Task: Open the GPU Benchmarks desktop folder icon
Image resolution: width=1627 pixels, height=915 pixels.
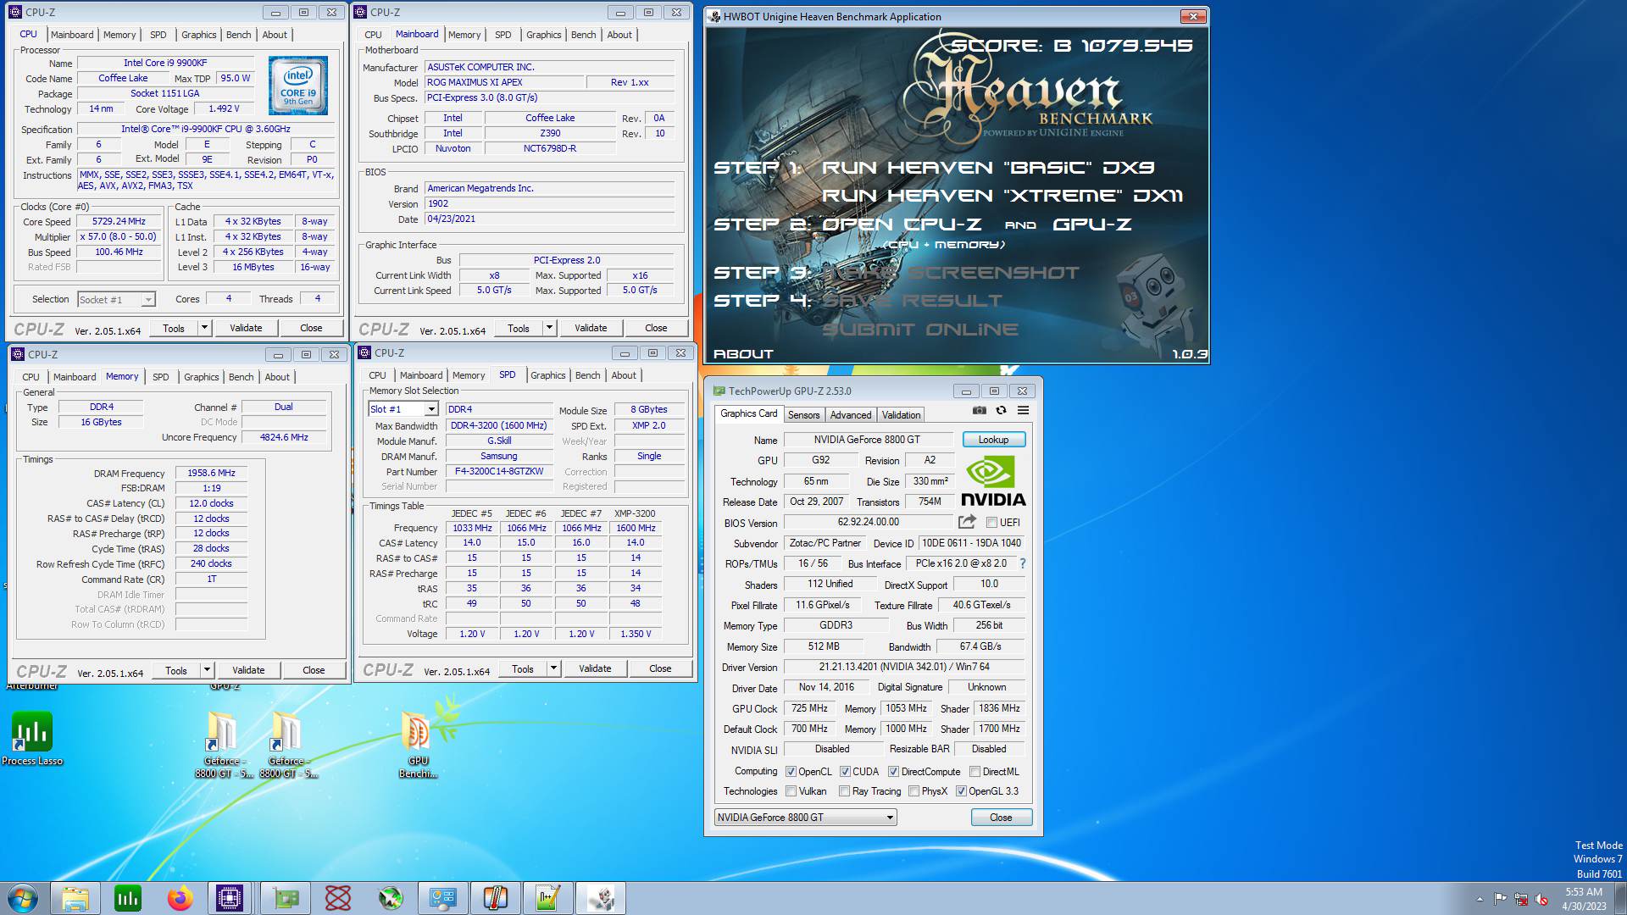Action: pos(418,745)
